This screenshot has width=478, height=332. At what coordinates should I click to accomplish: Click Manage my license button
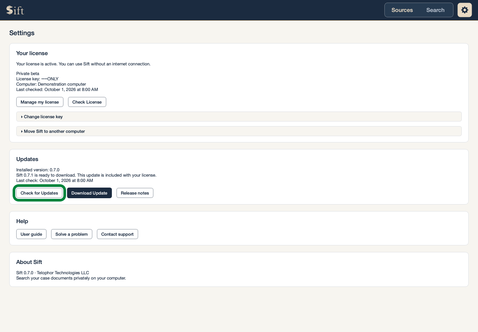(40, 102)
